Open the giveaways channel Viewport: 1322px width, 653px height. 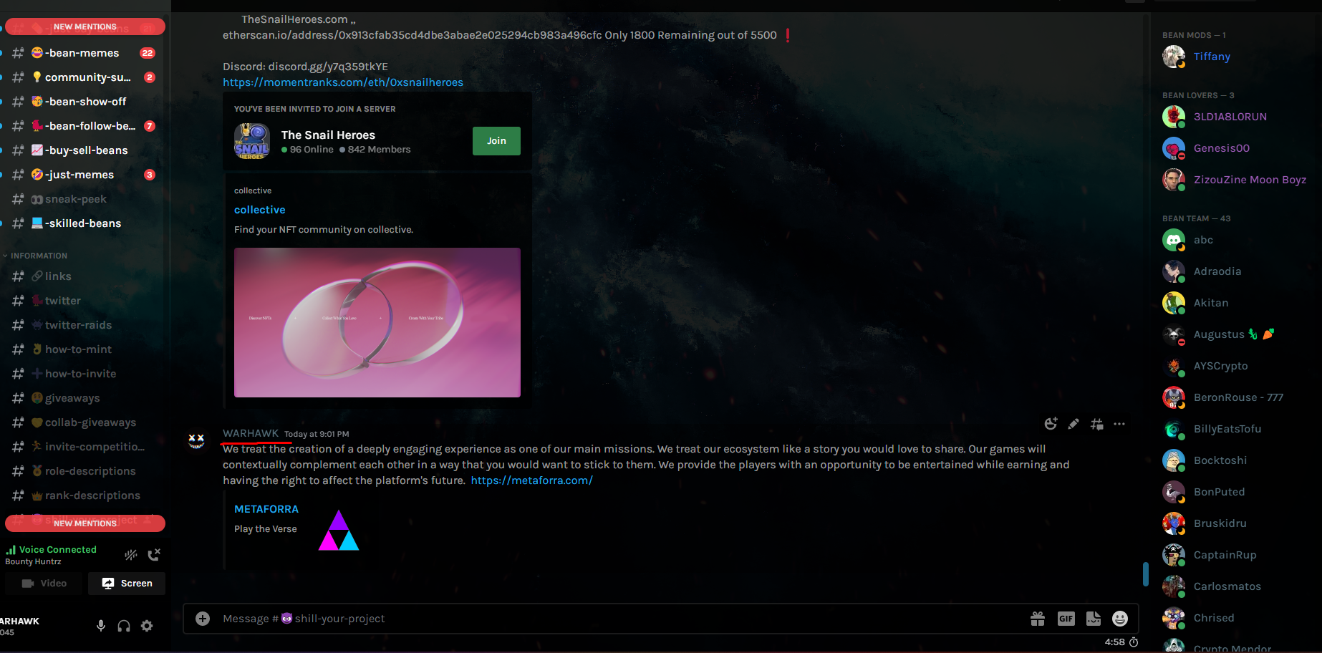(x=85, y=398)
